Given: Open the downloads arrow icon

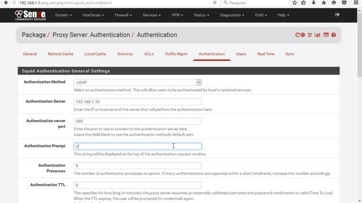Looking at the screenshot, I should (313, 3).
